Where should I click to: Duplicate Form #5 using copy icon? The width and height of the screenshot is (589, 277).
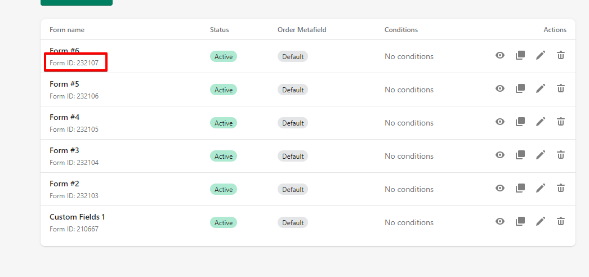[520, 88]
